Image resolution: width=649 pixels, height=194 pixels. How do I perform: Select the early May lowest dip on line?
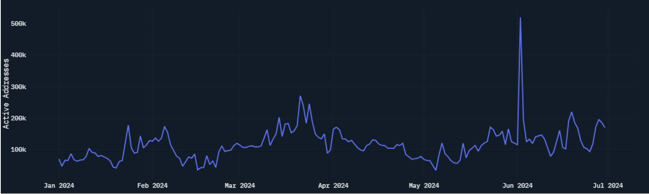(435, 170)
